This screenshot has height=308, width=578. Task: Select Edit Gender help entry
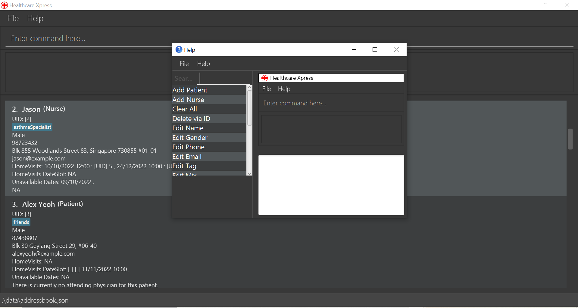209,138
